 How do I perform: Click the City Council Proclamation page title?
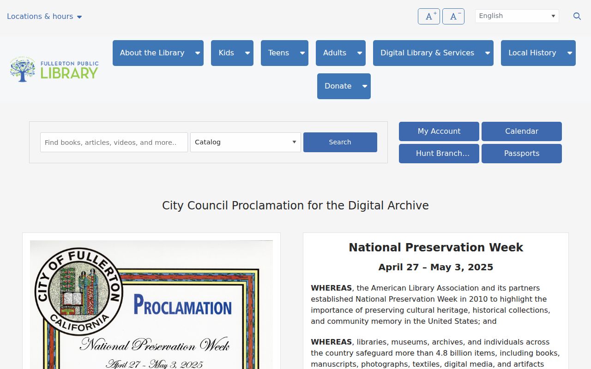click(x=295, y=206)
